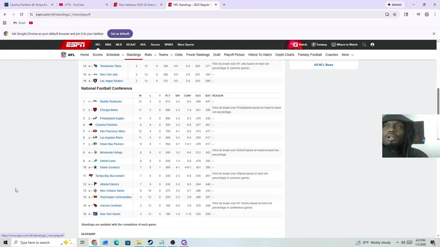Open Microsoft Edge from taskbar
This screenshot has height=247, width=440.
pyautogui.click(x=117, y=243)
